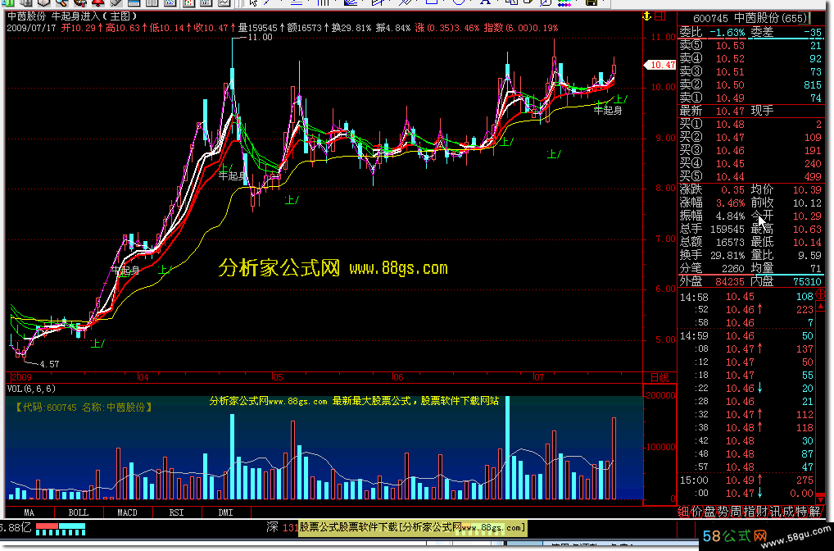834x551 pixels.
Task: Click the 10.47 current price tag on axis
Action: pos(660,65)
